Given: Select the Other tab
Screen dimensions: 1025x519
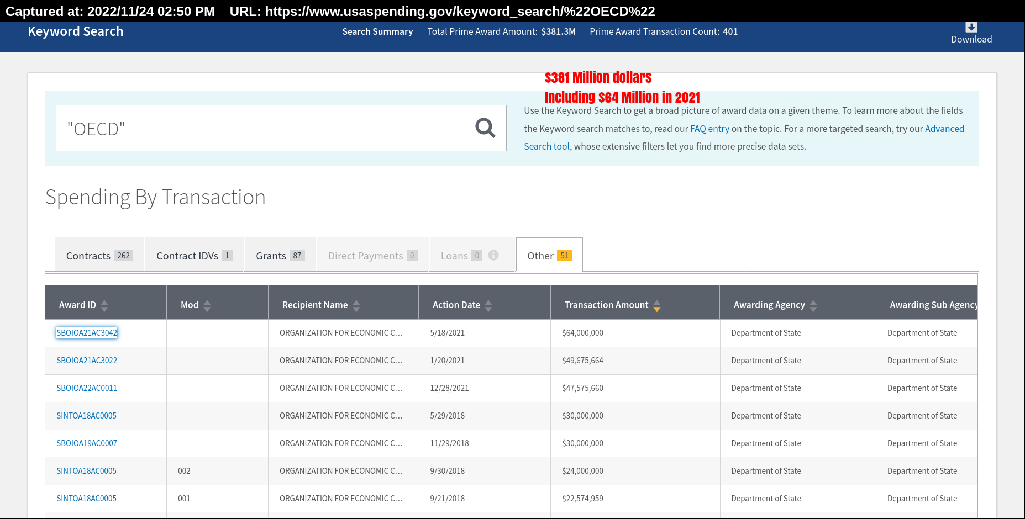Looking at the screenshot, I should click(549, 255).
